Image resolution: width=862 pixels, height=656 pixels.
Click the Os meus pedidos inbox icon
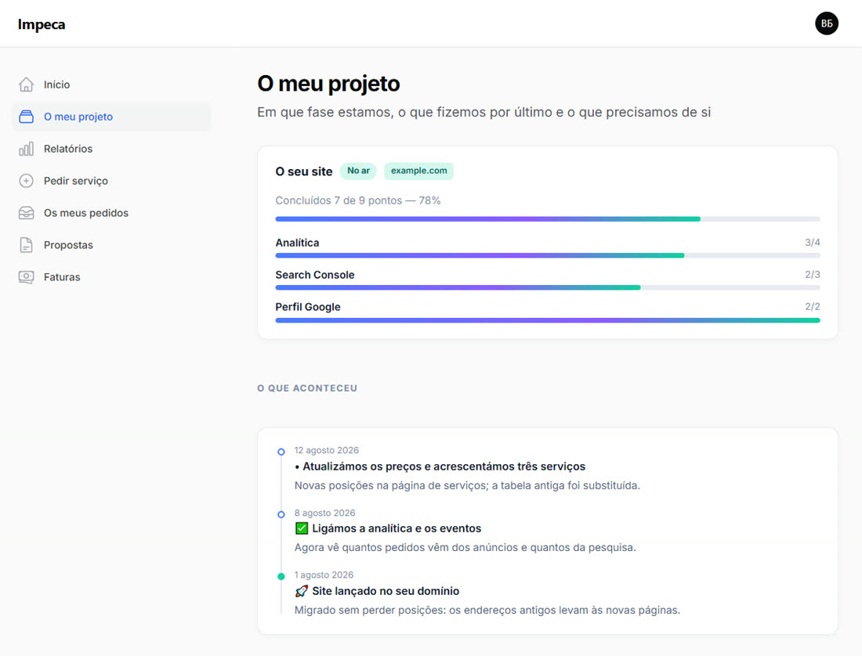[26, 213]
